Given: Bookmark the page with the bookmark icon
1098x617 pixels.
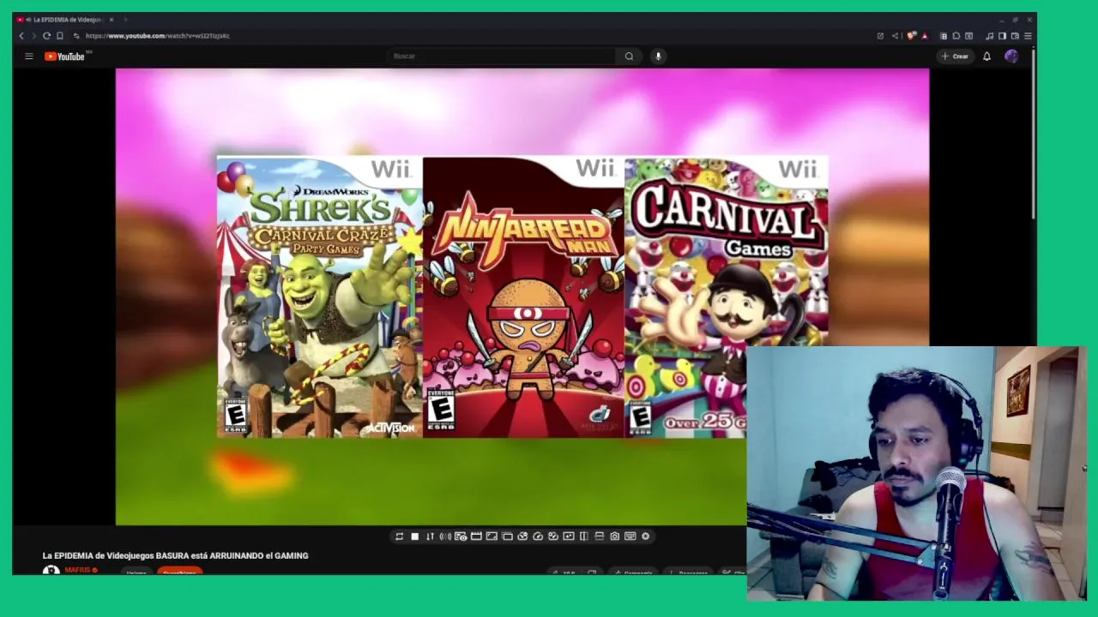Looking at the screenshot, I should 59,36.
